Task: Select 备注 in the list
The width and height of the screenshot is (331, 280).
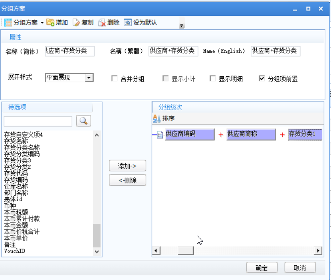Action: point(10,245)
